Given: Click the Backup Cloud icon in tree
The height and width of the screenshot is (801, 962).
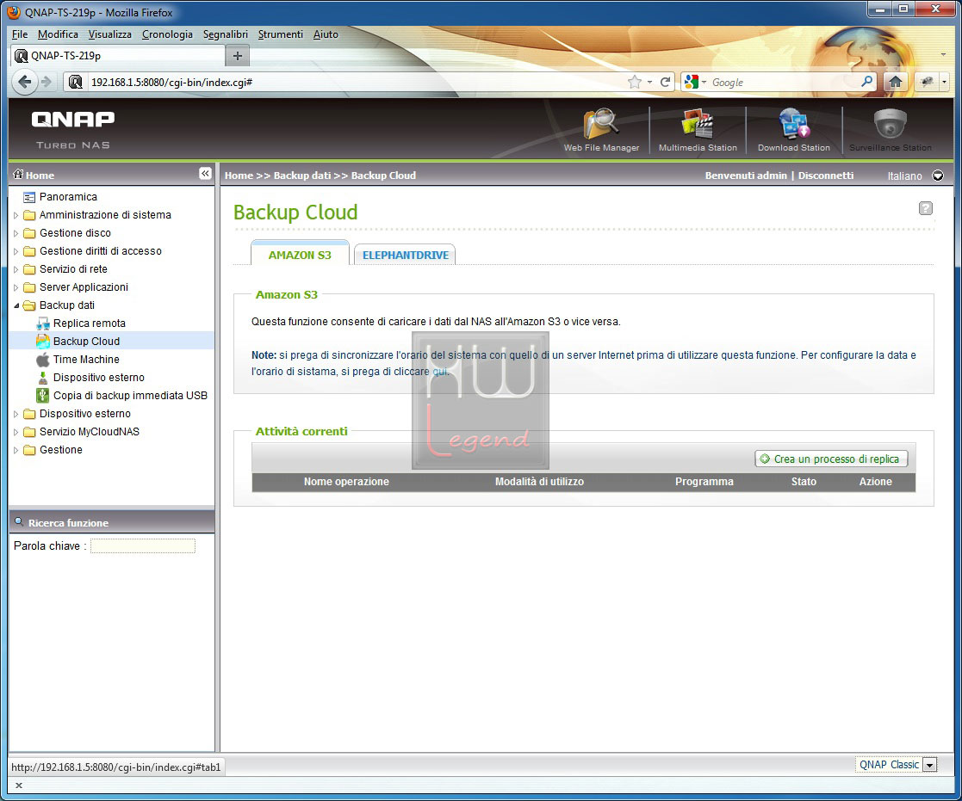Looking at the screenshot, I should coord(43,342).
